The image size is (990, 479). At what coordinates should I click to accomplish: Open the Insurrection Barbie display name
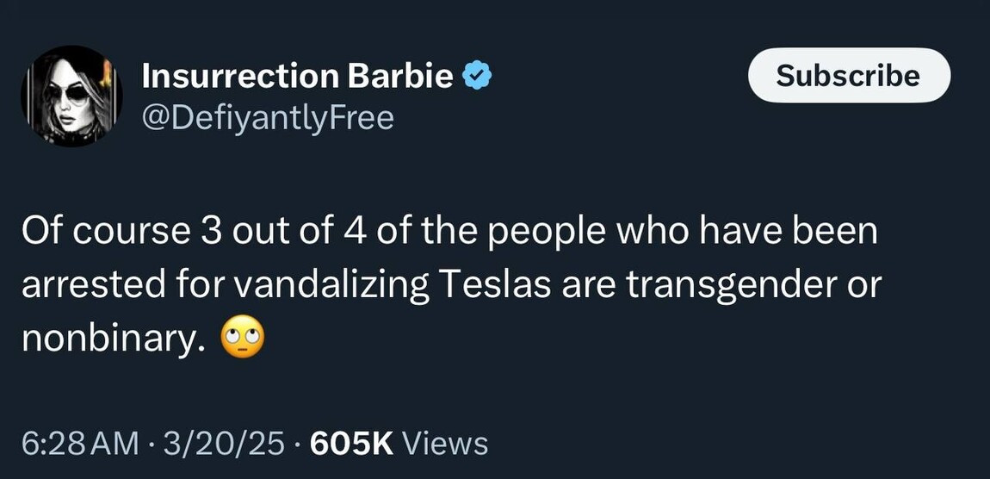297,77
